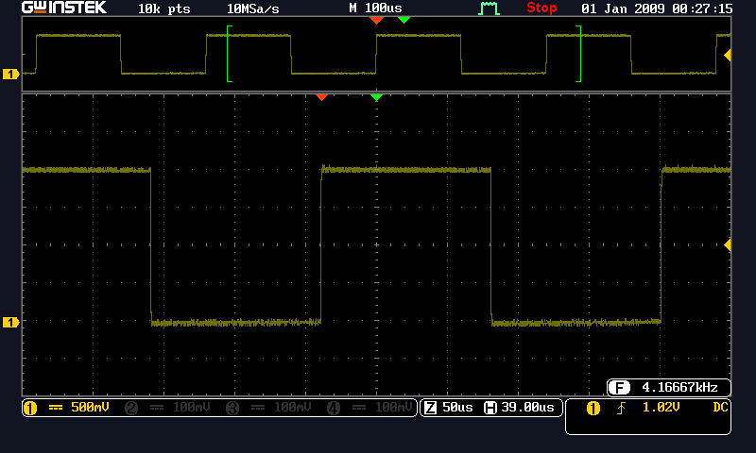Click the date and time display

656,8
